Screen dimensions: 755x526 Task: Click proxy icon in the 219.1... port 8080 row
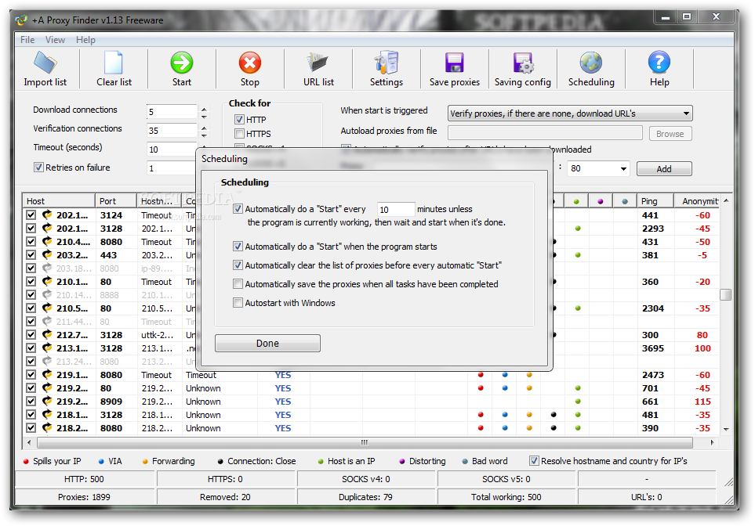pyautogui.click(x=47, y=375)
